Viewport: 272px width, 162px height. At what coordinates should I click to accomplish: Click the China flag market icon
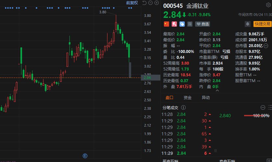pos(166,24)
